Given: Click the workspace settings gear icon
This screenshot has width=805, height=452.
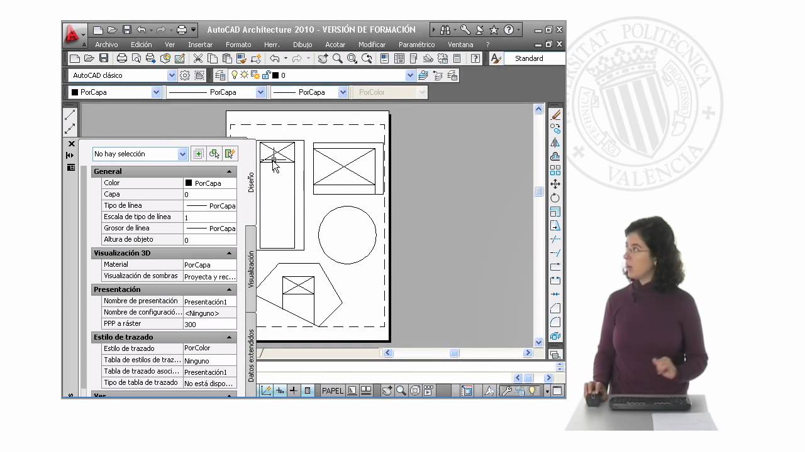Looking at the screenshot, I should (185, 75).
